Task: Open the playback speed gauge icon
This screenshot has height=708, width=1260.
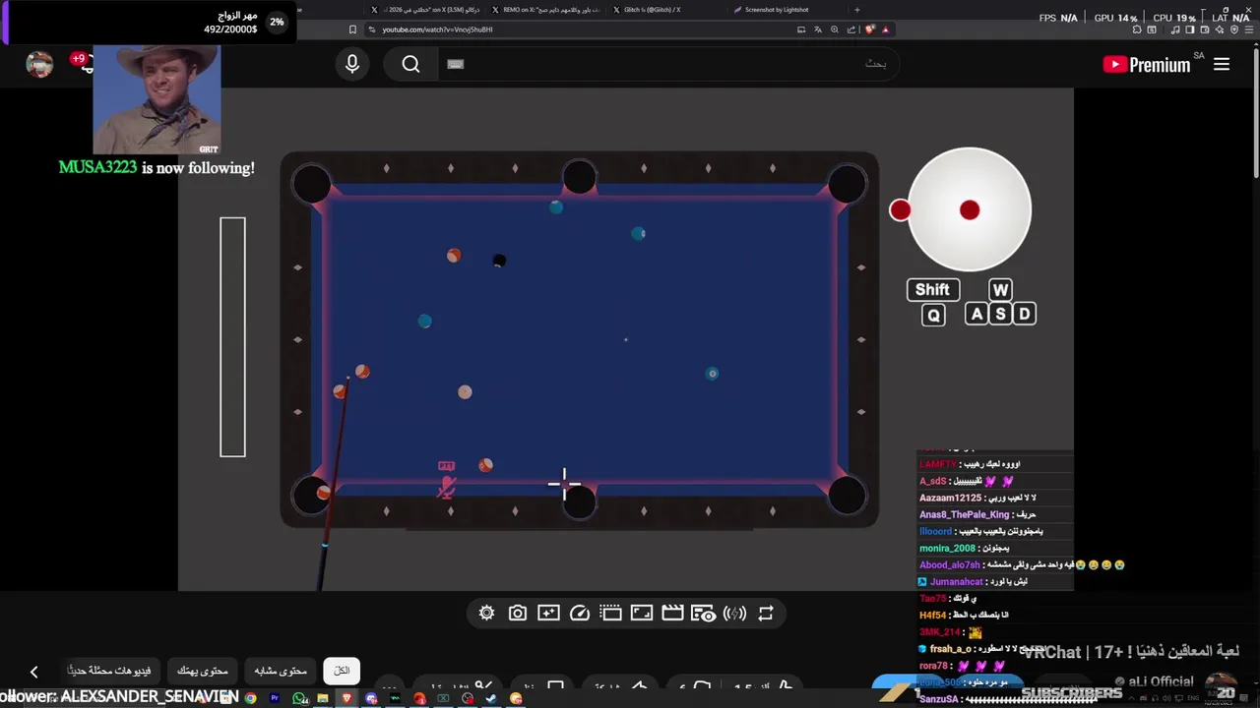Action: (580, 613)
